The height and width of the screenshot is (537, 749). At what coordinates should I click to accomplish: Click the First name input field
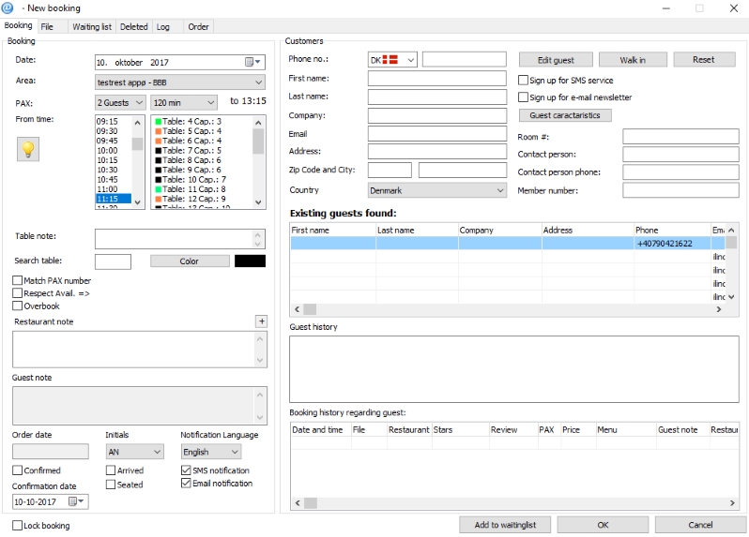tap(437, 78)
